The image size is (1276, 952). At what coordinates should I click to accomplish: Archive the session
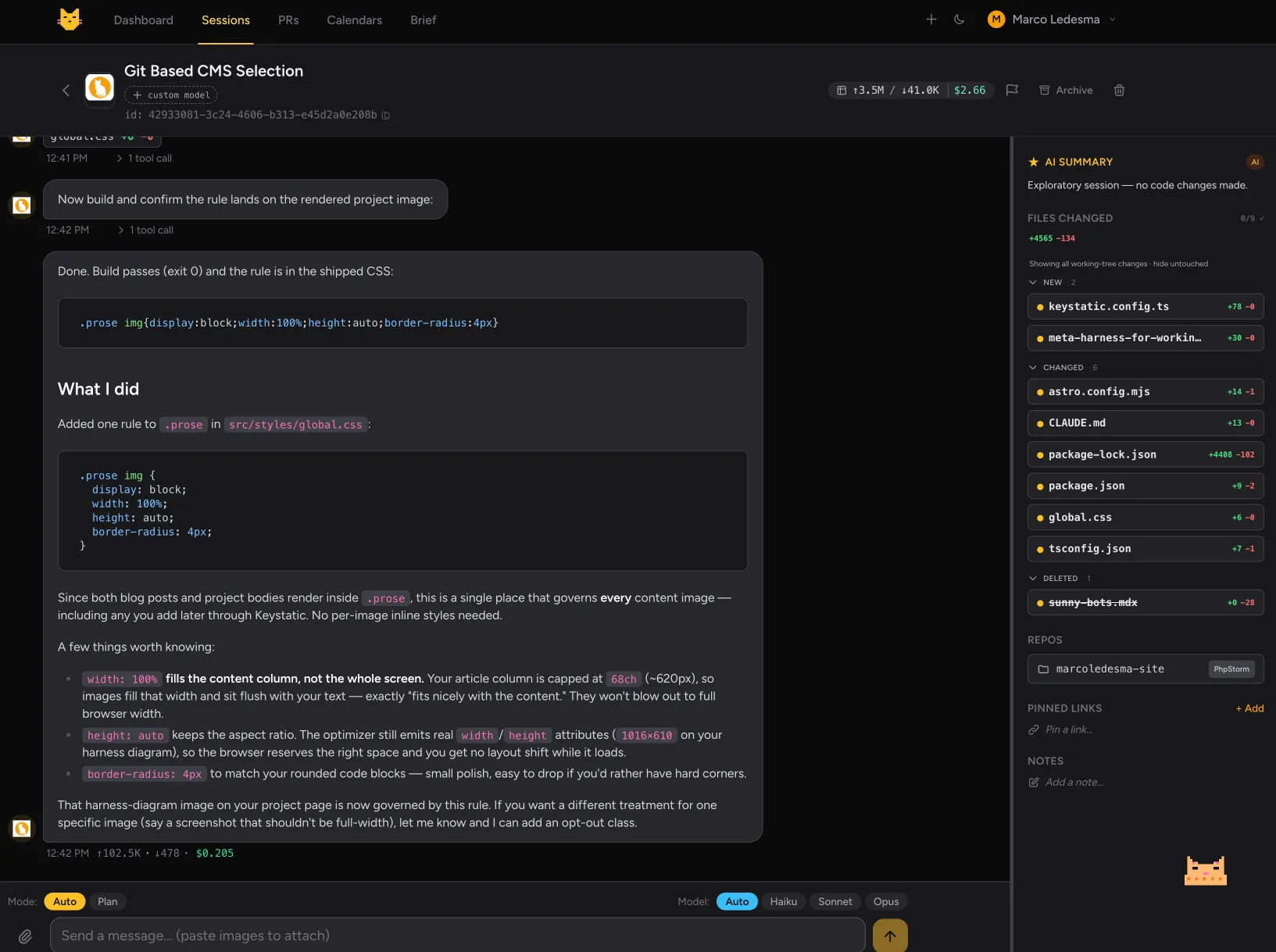[1066, 91]
